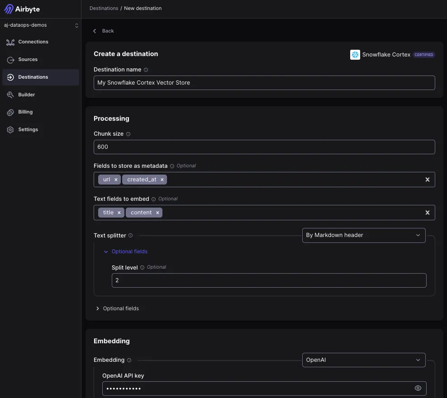Image resolution: width=447 pixels, height=398 pixels.
Task: Clear all metadata field tags
Action: point(428,180)
